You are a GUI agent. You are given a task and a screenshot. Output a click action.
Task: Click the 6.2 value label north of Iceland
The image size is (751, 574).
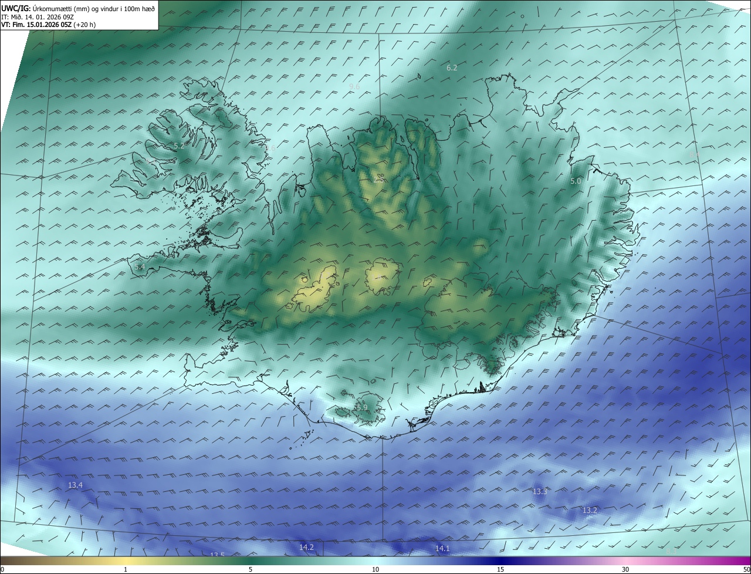pos(452,68)
